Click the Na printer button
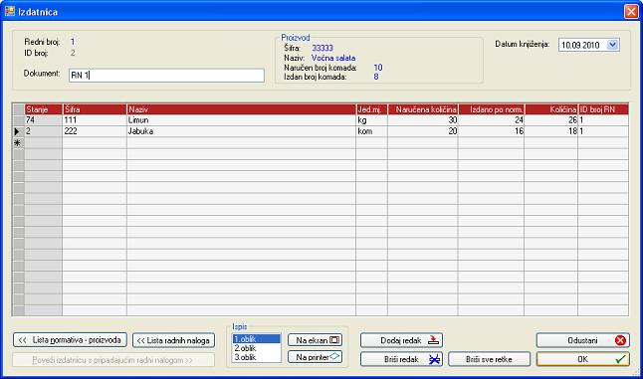This screenshot has height=379, width=643. [x=315, y=357]
